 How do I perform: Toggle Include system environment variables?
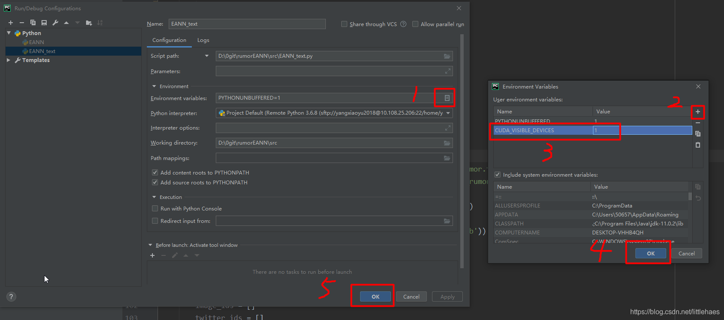pyautogui.click(x=498, y=175)
